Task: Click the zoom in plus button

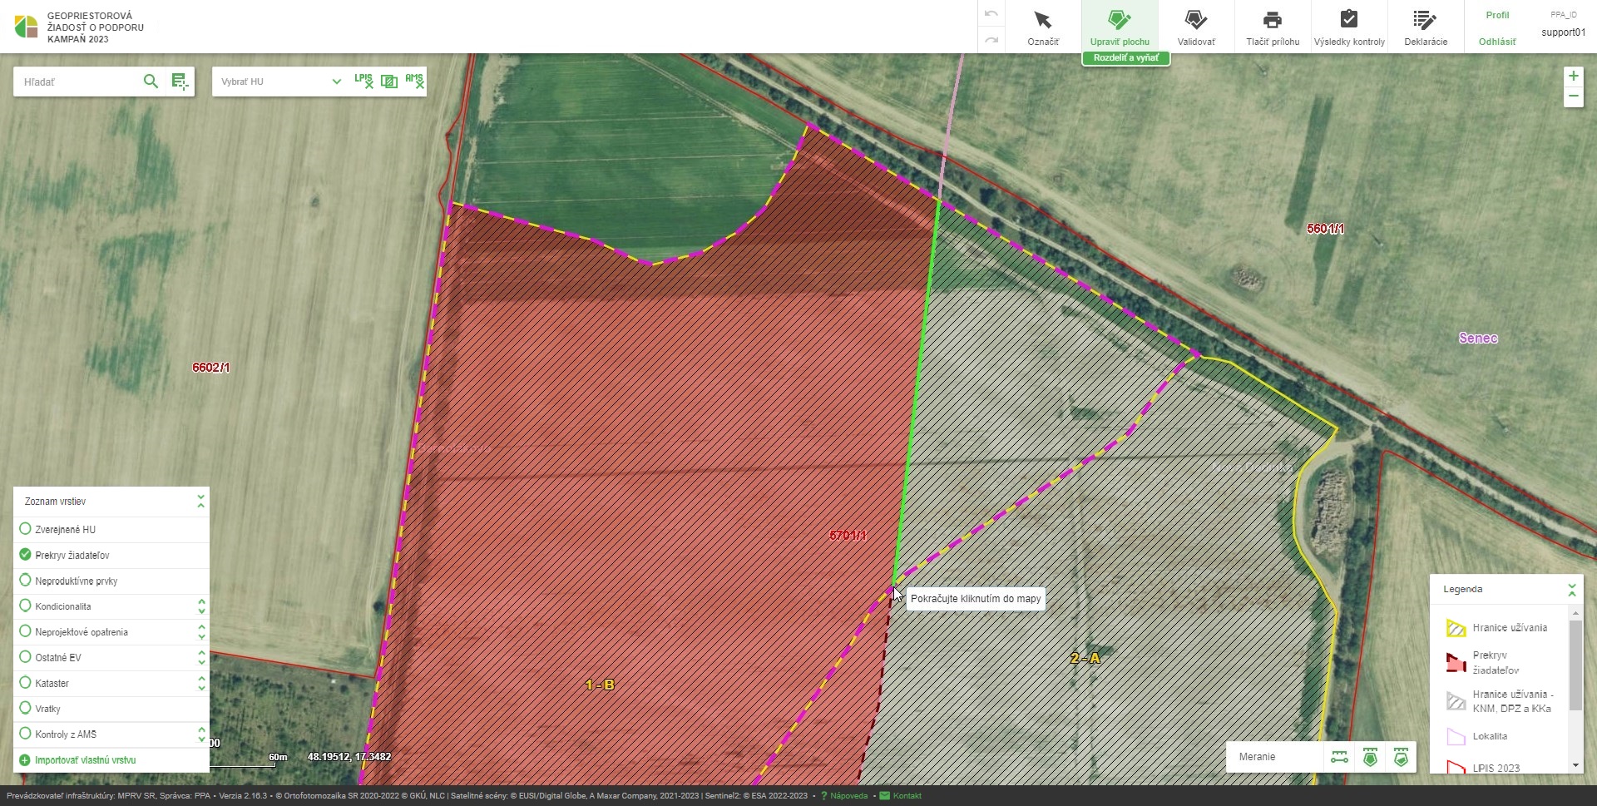Action: point(1573,77)
